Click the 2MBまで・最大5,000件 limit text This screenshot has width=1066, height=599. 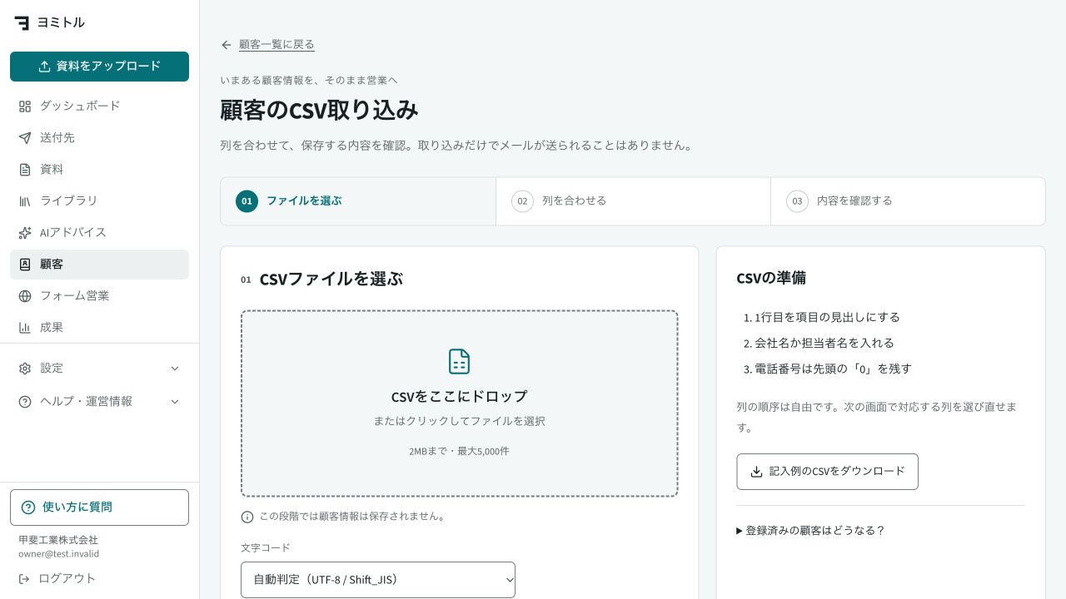[x=459, y=452]
